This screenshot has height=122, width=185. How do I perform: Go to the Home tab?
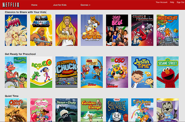pos(34,5)
